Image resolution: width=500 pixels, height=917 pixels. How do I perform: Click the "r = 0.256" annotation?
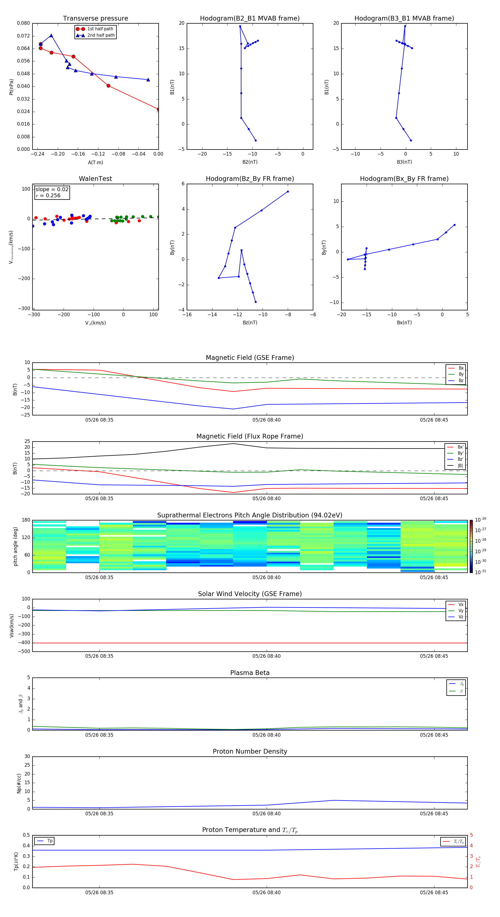(48, 195)
